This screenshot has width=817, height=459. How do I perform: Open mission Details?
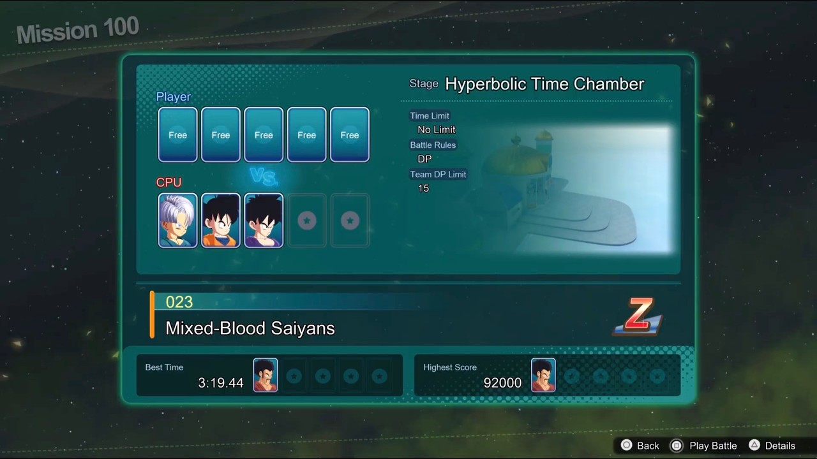pyautogui.click(x=780, y=446)
